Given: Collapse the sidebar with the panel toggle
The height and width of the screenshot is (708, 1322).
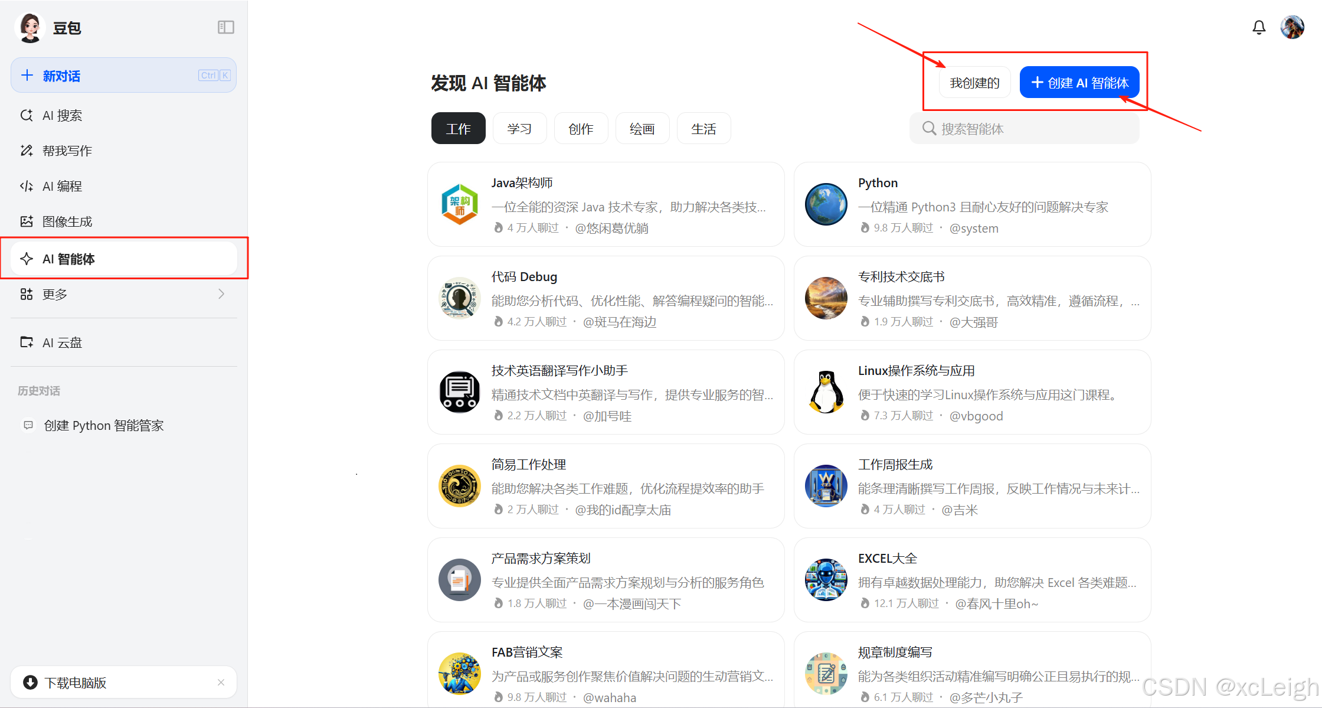Looking at the screenshot, I should click(x=225, y=27).
